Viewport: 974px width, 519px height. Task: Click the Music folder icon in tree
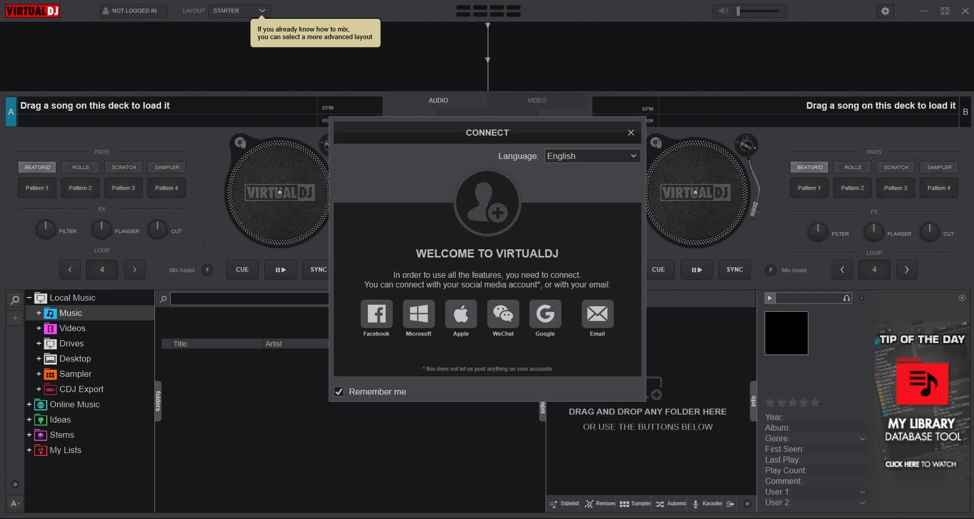pos(50,313)
